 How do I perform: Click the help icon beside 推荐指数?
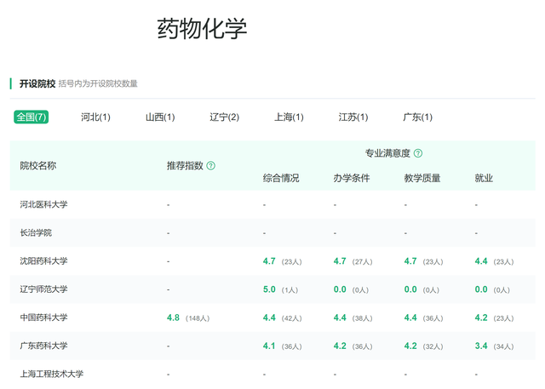[x=210, y=166]
